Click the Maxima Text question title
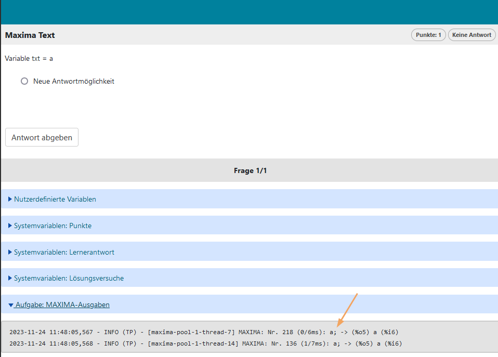The width and height of the screenshot is (498, 357). click(30, 35)
